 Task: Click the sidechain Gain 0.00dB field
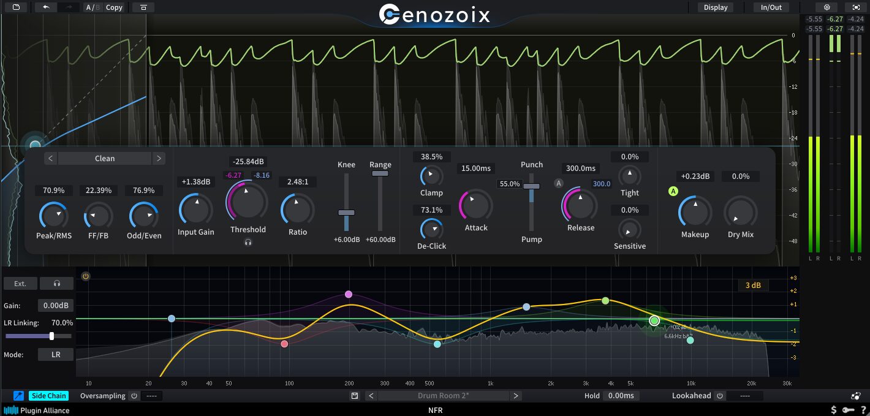click(56, 305)
